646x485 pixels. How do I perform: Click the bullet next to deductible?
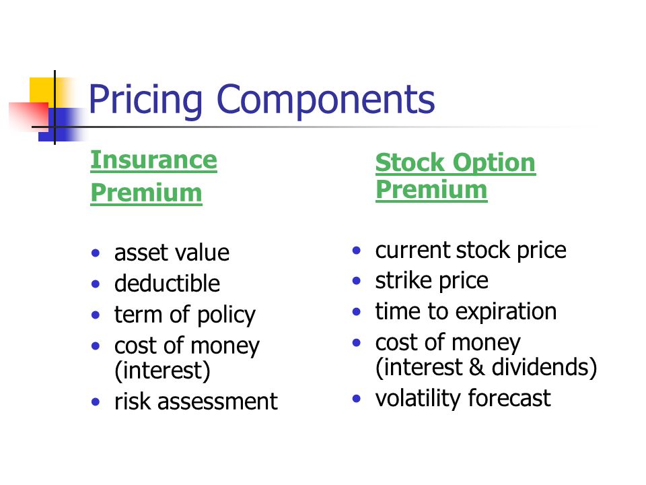96,284
